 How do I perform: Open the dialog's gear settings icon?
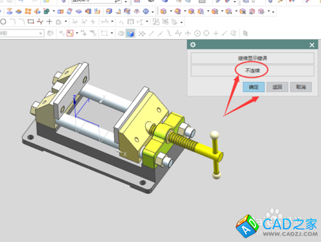pyautogui.click(x=193, y=45)
